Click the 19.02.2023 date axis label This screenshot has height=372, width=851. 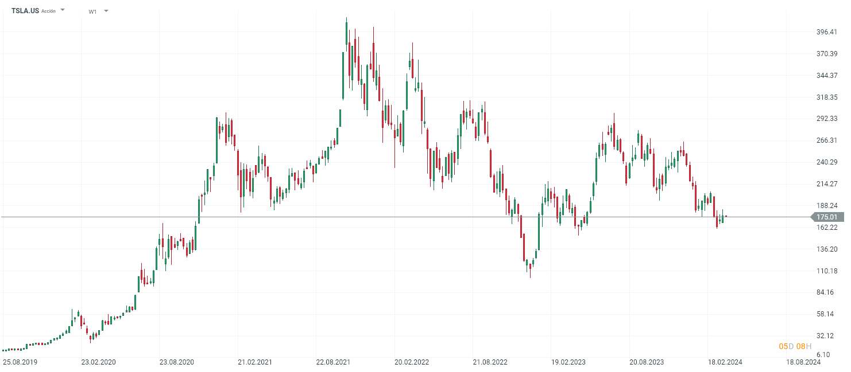pyautogui.click(x=568, y=362)
